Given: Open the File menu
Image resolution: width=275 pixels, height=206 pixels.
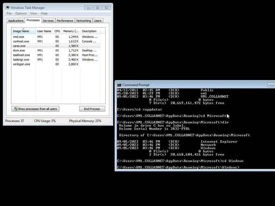Looking at the screenshot, I should coord(9,13).
